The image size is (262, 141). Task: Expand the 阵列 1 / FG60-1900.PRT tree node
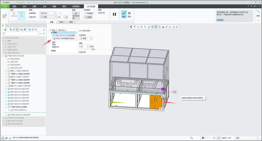tap(6, 71)
